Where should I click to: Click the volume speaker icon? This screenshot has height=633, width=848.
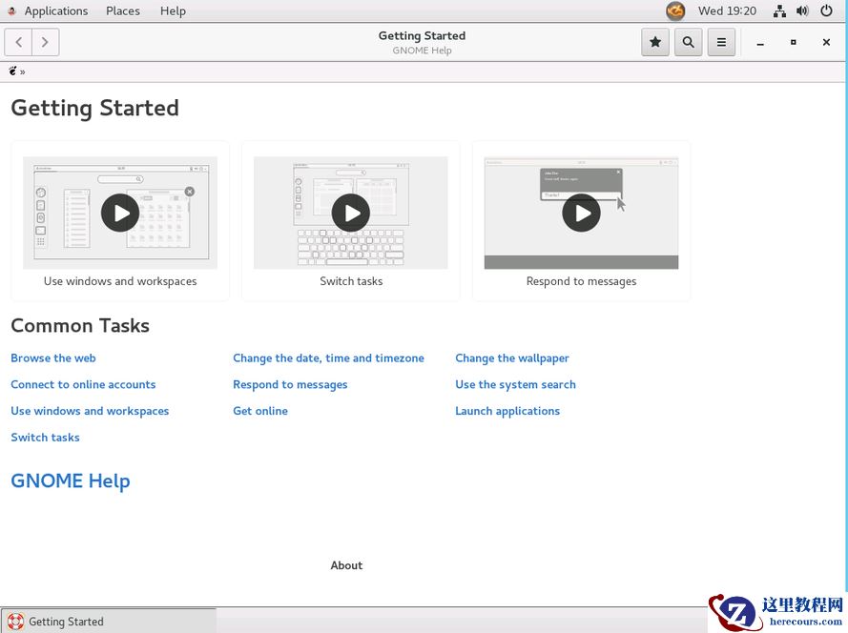point(802,11)
